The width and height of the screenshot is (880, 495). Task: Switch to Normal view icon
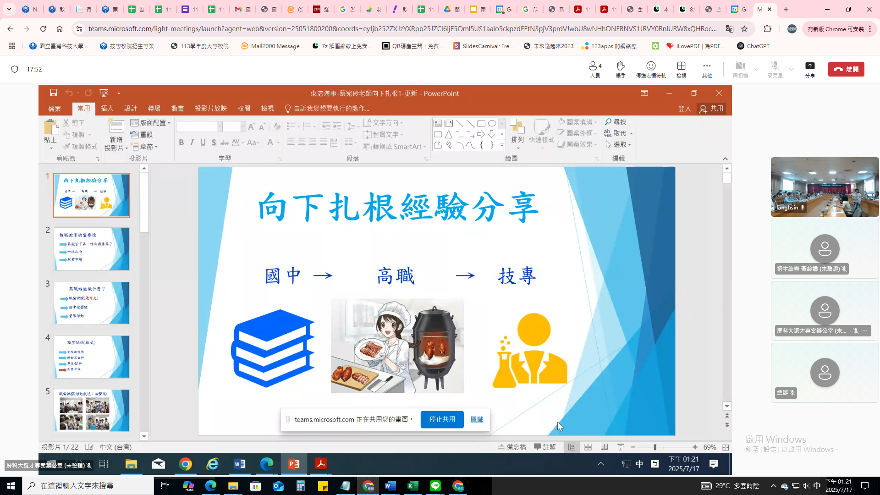(572, 447)
